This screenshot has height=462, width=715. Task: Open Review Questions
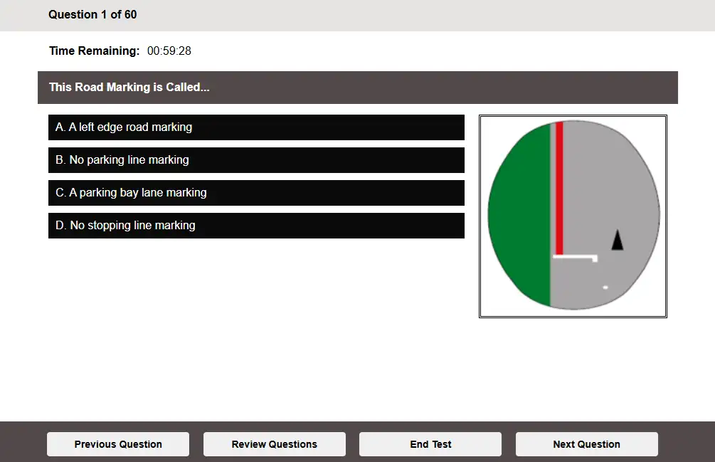pos(274,444)
